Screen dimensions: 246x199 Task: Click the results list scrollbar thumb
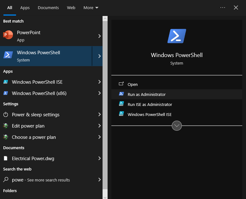click(x=105, y=105)
